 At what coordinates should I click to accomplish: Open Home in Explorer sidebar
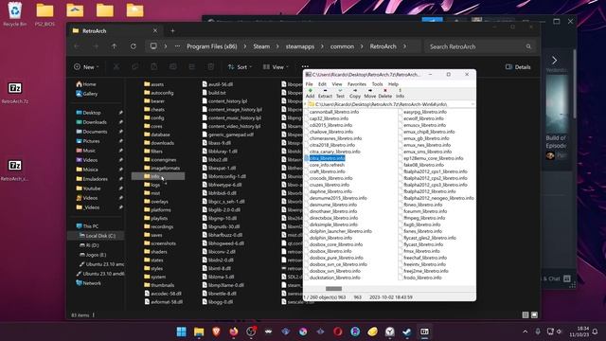tap(86, 84)
